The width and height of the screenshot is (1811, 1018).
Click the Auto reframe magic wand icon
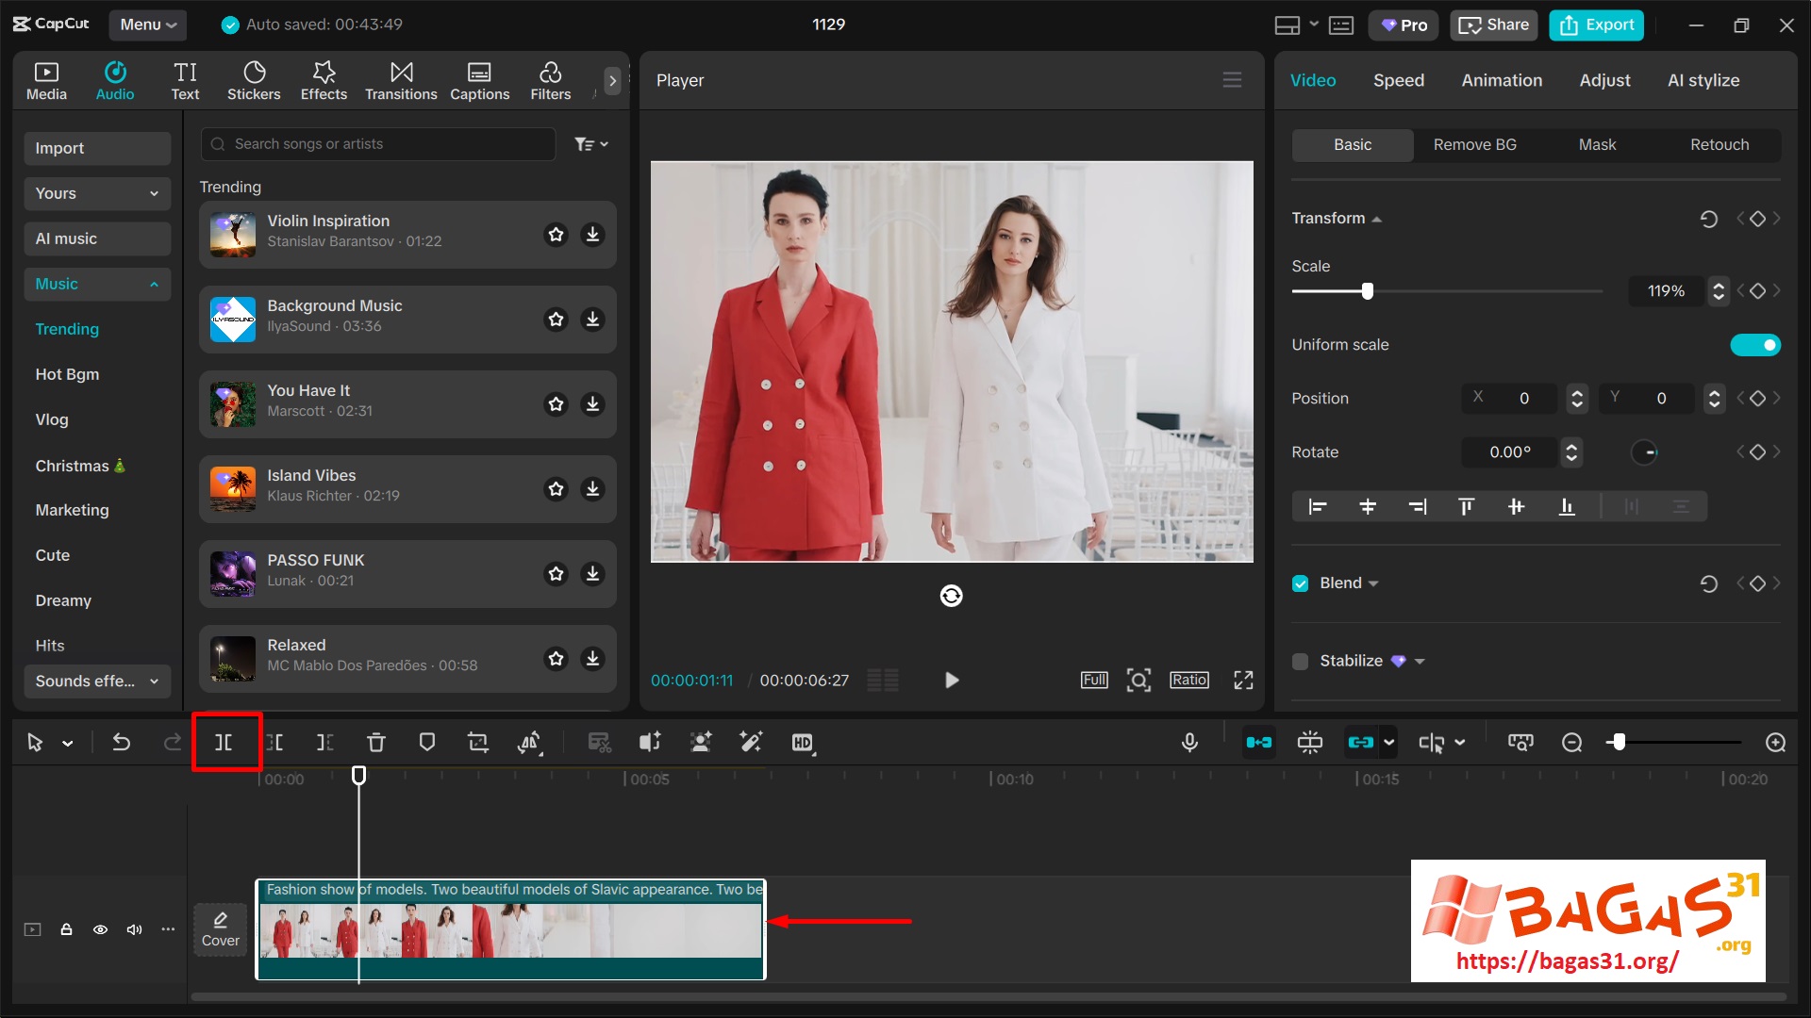tap(751, 742)
